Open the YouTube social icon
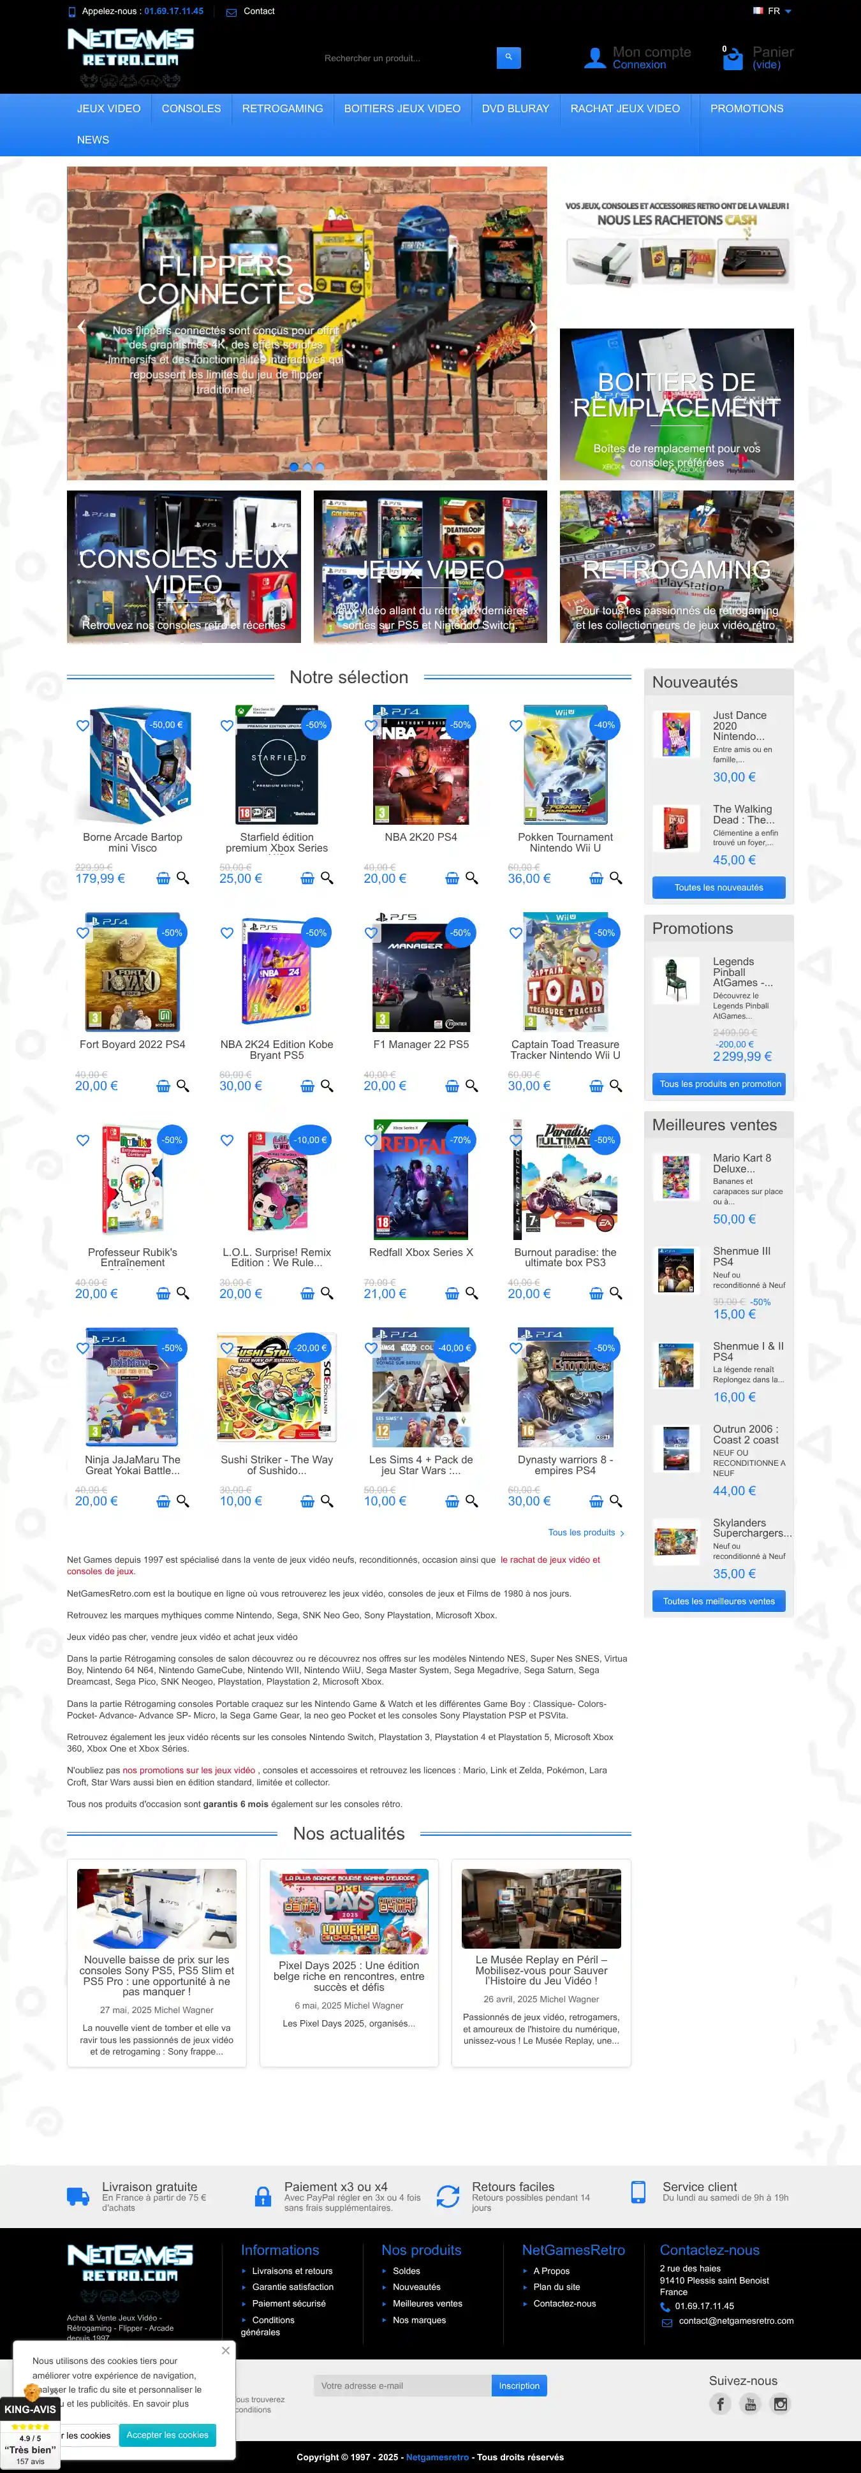 click(751, 2404)
